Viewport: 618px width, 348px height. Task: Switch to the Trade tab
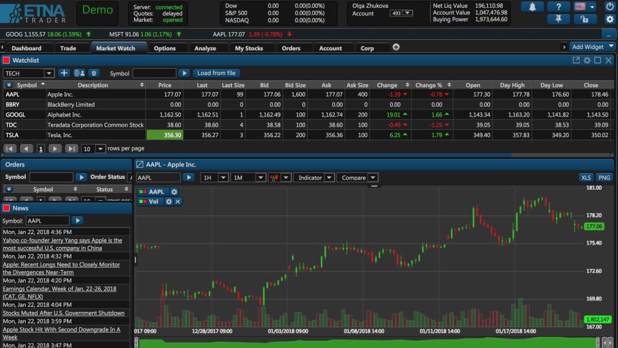68,48
